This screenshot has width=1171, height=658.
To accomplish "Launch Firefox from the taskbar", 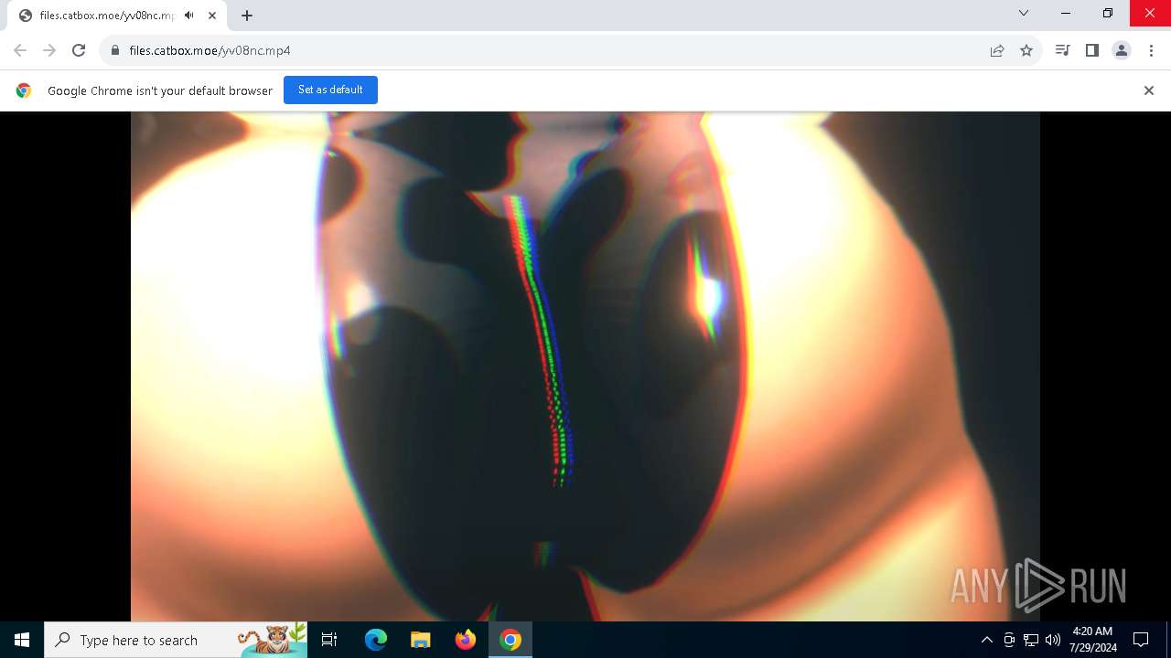I will pos(466,640).
